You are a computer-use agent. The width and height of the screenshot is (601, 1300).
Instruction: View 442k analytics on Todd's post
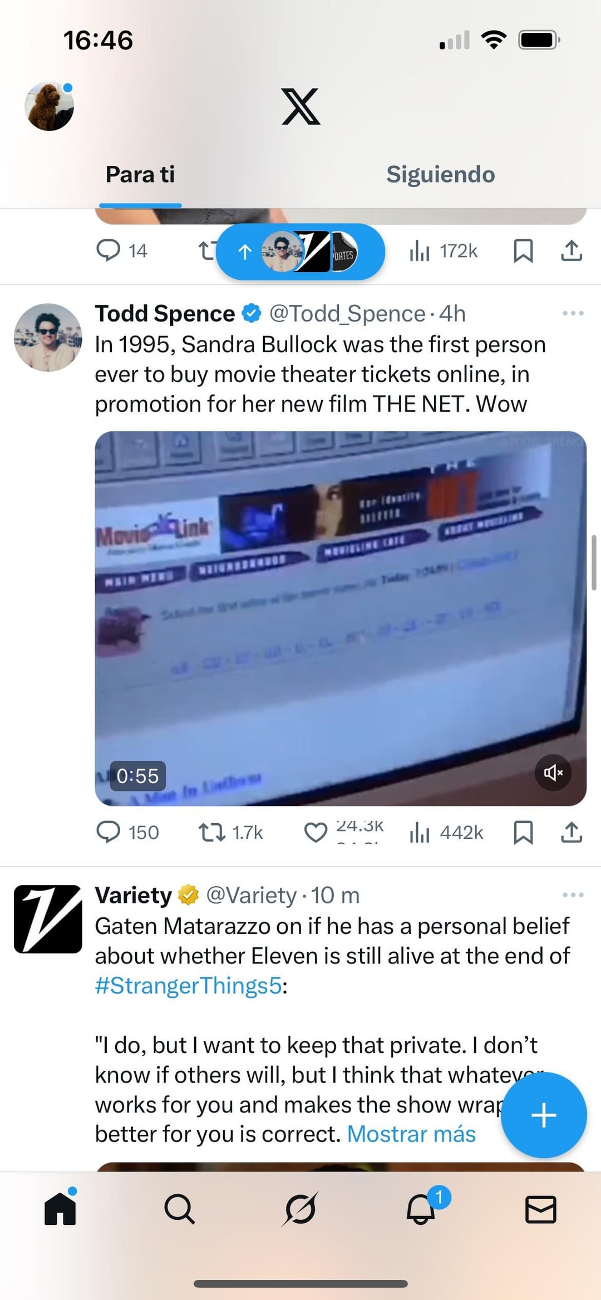coord(446,832)
